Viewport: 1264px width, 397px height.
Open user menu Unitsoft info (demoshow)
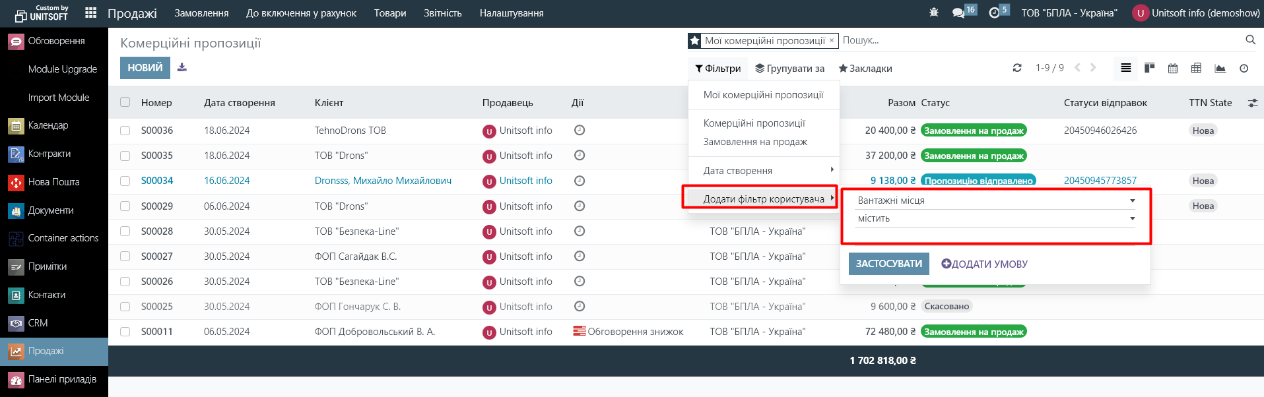1196,13
